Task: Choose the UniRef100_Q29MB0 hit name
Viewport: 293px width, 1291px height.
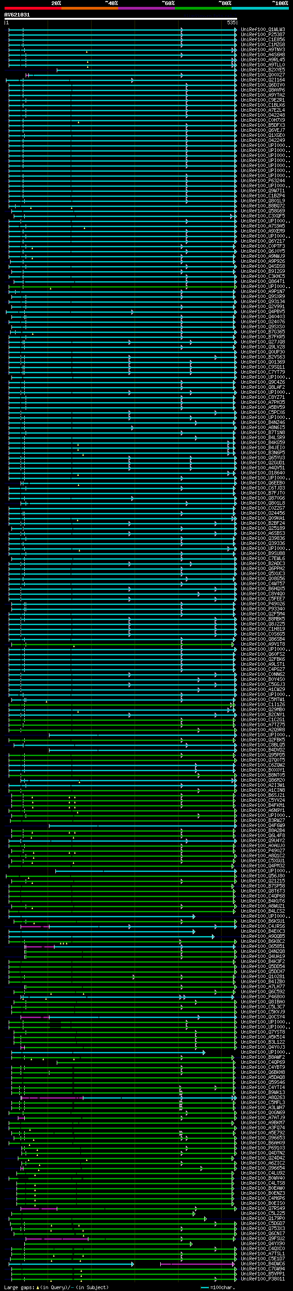Action: point(263,710)
